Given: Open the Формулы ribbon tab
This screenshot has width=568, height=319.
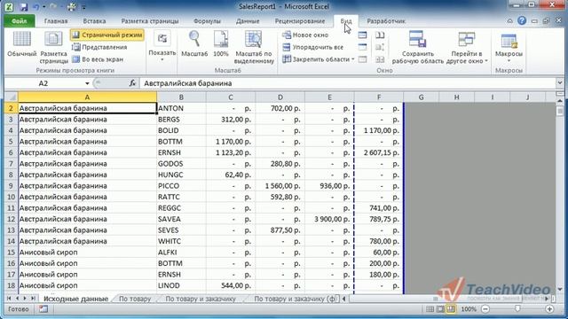Looking at the screenshot, I should 207,21.
